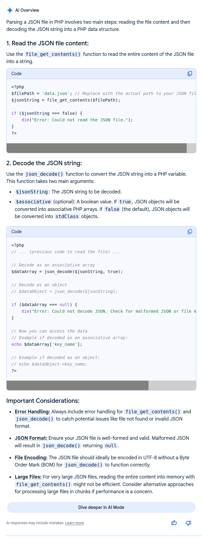Image resolution: width=202 pixels, height=538 pixels.
Task: Click second code block's horizontal scrollbar thumb
Action: pyautogui.click(x=78, y=385)
